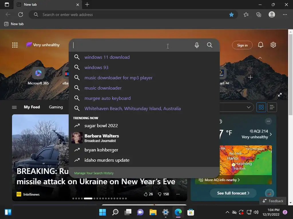Open Widgets panel in taskbar corner
The image size is (293, 219).
point(8,212)
